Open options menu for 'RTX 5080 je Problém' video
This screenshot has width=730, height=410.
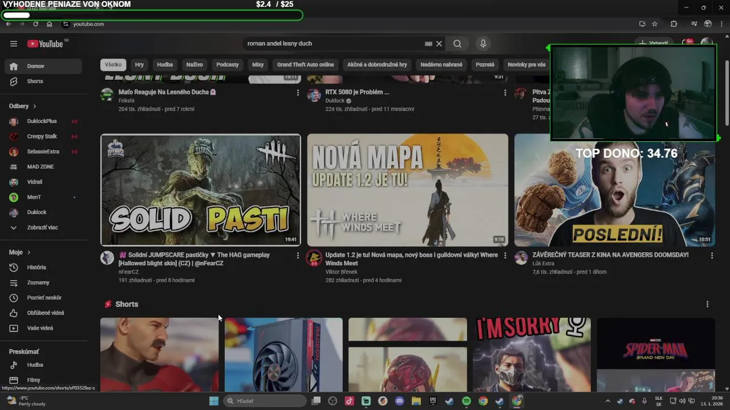[x=505, y=93]
